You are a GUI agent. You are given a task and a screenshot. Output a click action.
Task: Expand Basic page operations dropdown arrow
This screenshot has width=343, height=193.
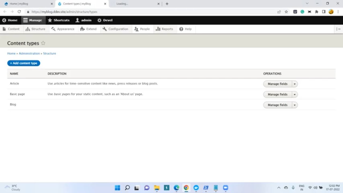tap(294, 94)
